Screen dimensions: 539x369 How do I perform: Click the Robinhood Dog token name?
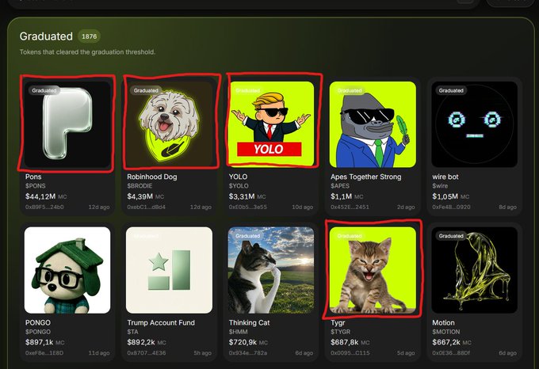(x=152, y=177)
